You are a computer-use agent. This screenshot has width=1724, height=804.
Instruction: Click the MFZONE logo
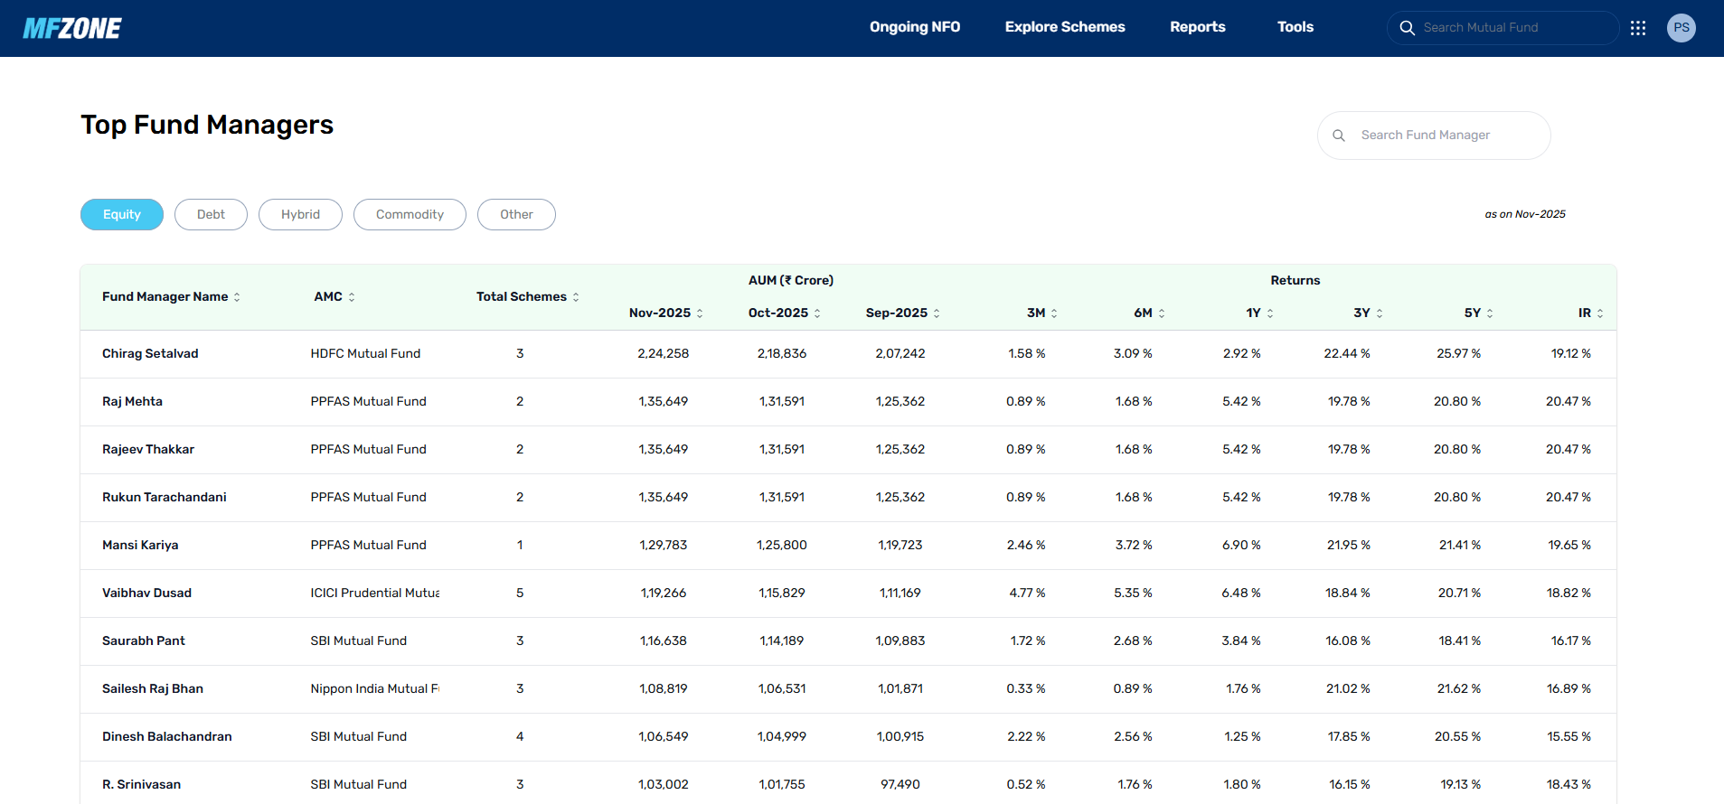click(x=72, y=28)
